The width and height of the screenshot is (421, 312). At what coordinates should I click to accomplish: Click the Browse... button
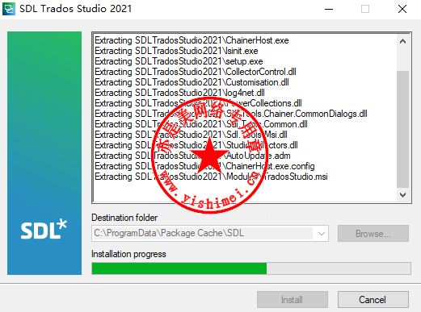pos(373,233)
